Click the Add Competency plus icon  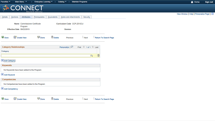(2, 88)
